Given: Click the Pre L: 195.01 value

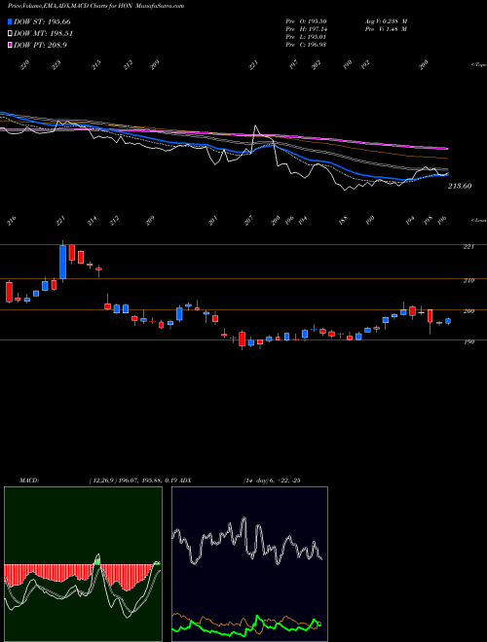Looking at the screenshot, I should pos(306,37).
